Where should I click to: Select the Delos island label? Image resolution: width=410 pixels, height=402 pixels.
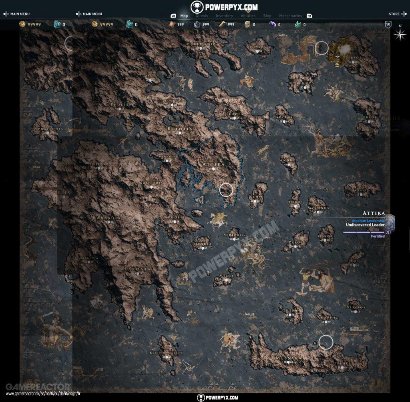[x=296, y=202]
